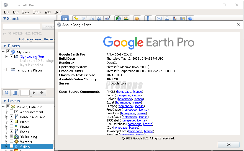Click the Email toolbar icon
The width and height of the screenshot is (244, 151).
point(159,18)
